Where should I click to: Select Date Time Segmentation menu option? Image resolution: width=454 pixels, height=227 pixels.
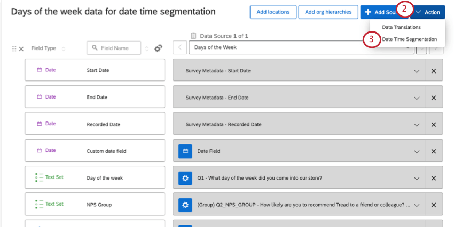tap(409, 39)
